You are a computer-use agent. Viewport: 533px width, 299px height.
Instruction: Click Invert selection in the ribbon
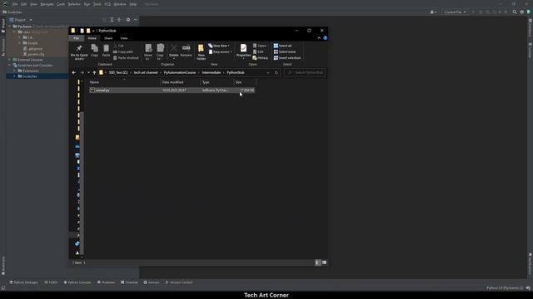tap(287, 58)
